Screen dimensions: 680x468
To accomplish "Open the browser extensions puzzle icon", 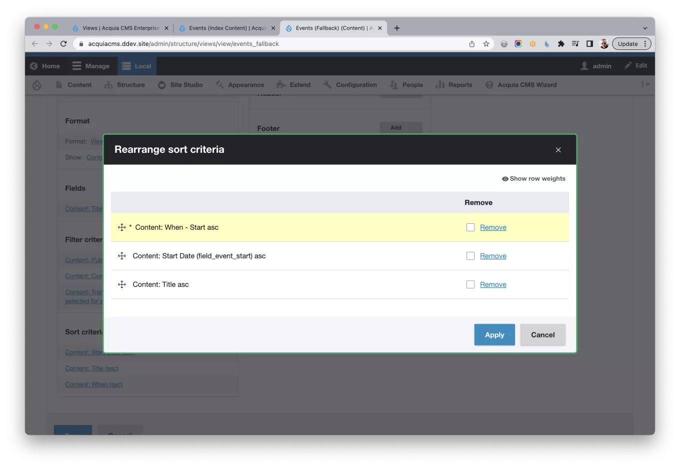I will click(561, 44).
